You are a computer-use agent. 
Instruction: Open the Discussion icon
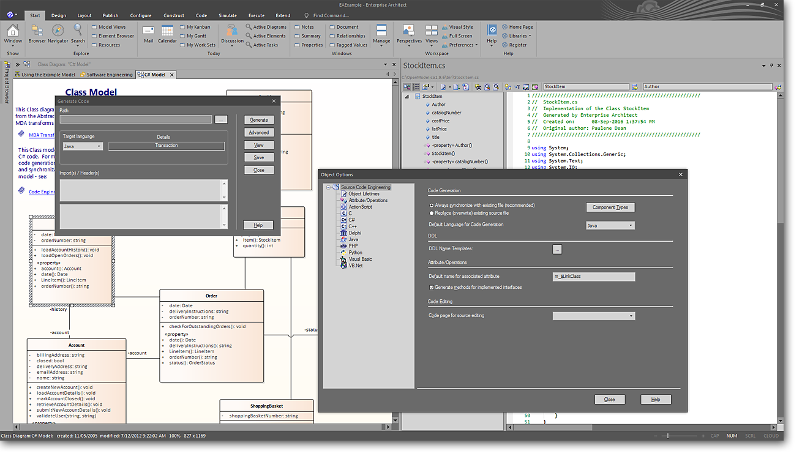click(231, 31)
